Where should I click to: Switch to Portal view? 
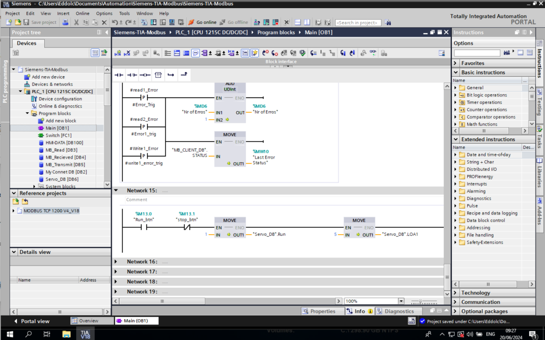(x=31, y=321)
